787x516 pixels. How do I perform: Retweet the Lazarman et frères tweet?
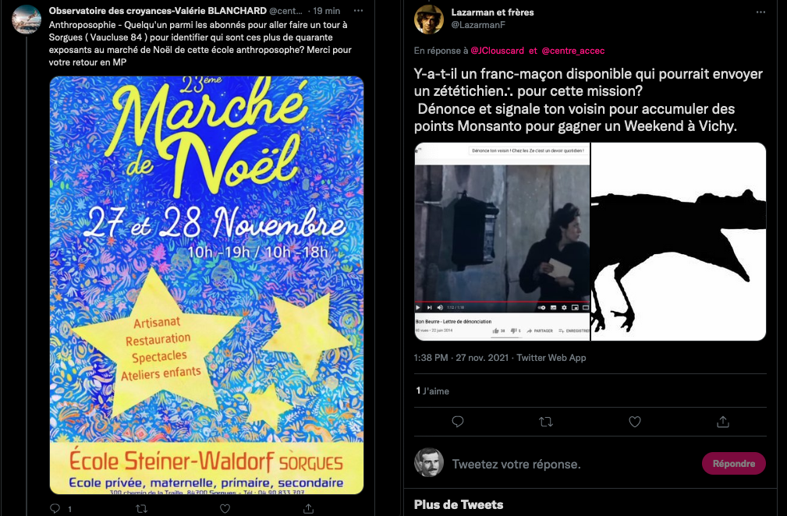[546, 422]
